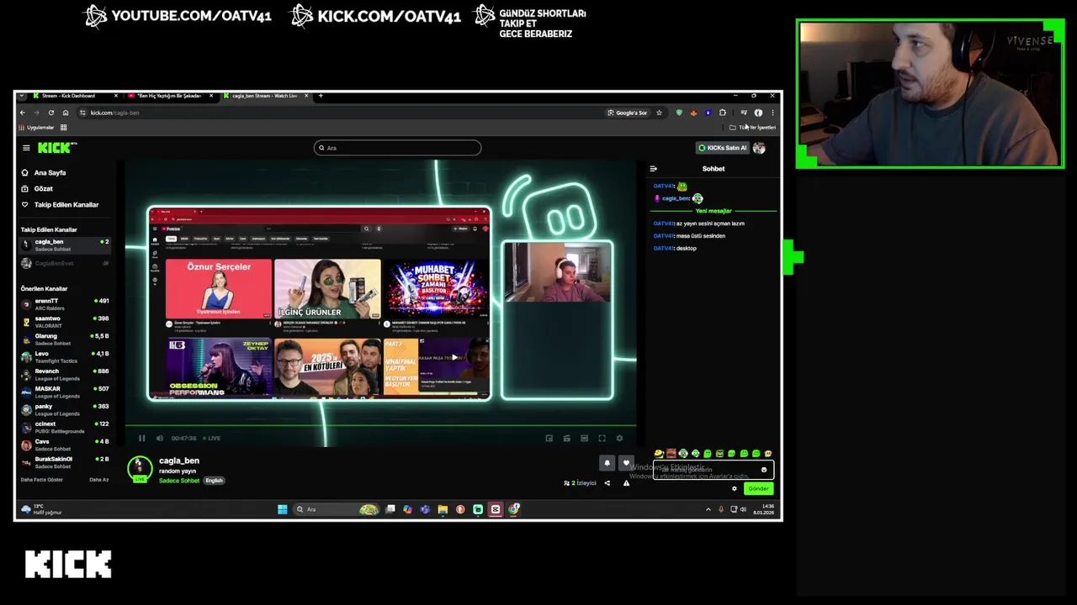Image resolution: width=1077 pixels, height=605 pixels.
Task: Go back in the browser
Action: [x=23, y=113]
